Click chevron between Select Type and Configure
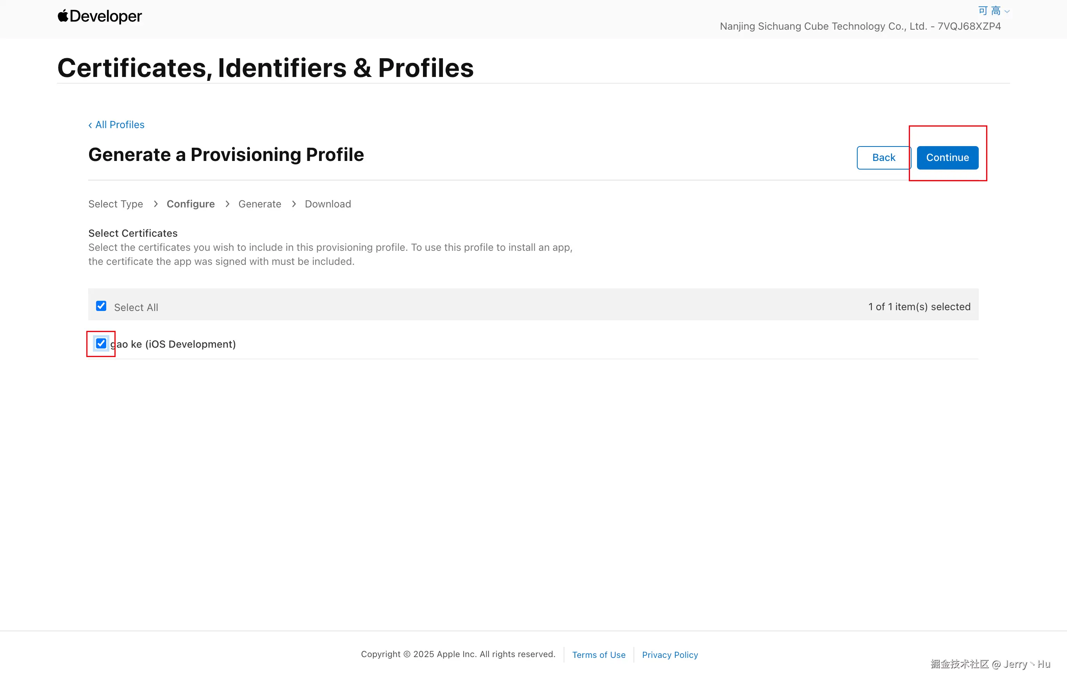This screenshot has height=686, width=1067. tap(155, 204)
